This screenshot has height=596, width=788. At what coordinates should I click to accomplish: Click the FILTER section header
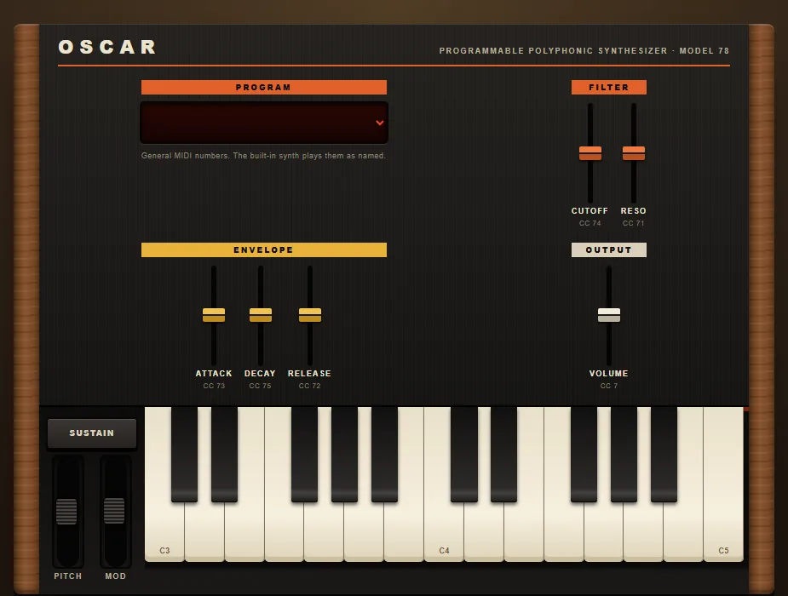pyautogui.click(x=609, y=88)
